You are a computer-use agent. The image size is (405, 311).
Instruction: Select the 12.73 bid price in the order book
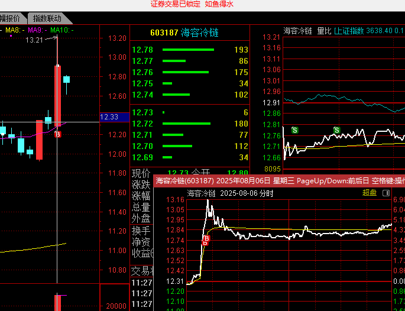click(142, 112)
